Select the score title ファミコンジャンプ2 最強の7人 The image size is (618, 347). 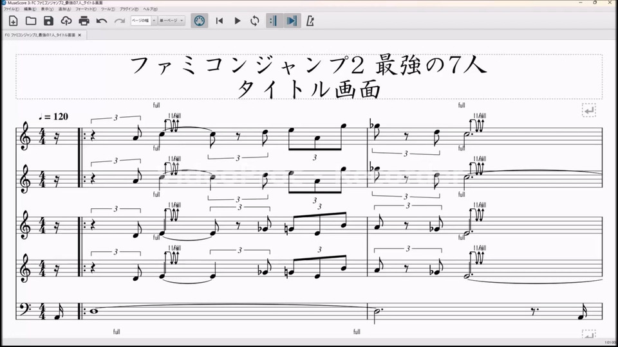coord(308,65)
